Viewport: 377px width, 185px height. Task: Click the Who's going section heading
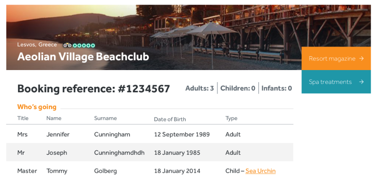[37, 107]
